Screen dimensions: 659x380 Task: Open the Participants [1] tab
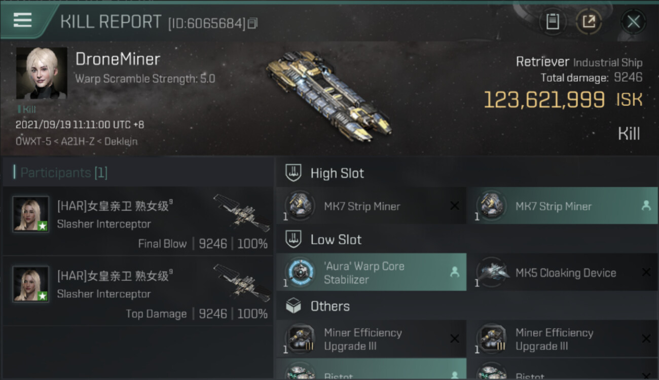64,173
